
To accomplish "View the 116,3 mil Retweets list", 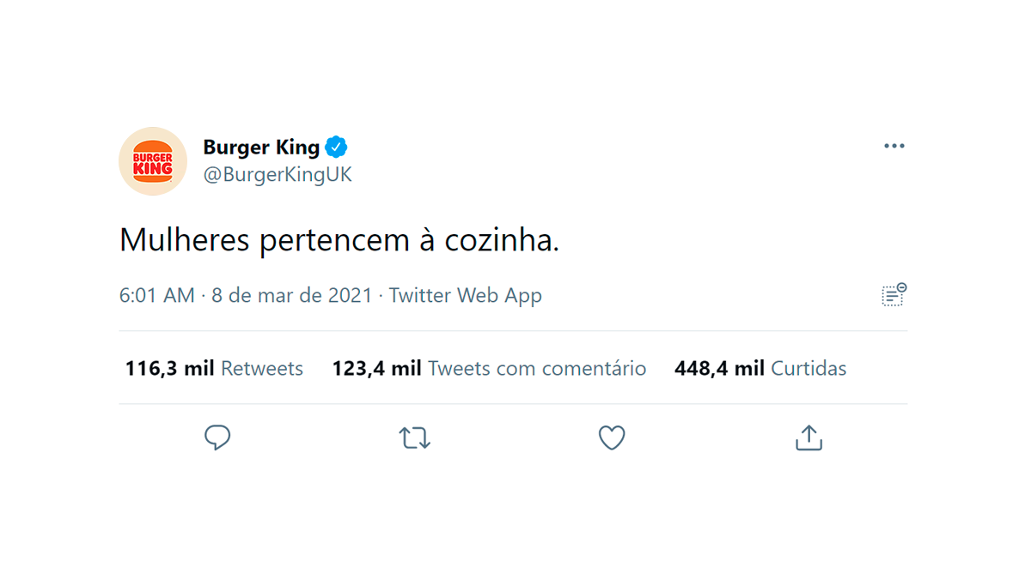I will click(214, 369).
